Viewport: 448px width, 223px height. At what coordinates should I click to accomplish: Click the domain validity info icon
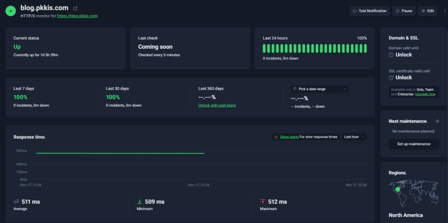click(x=391, y=55)
